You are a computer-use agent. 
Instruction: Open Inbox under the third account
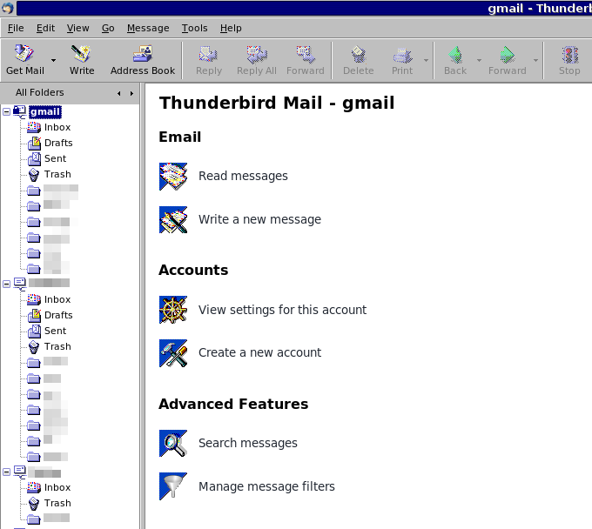pos(57,487)
